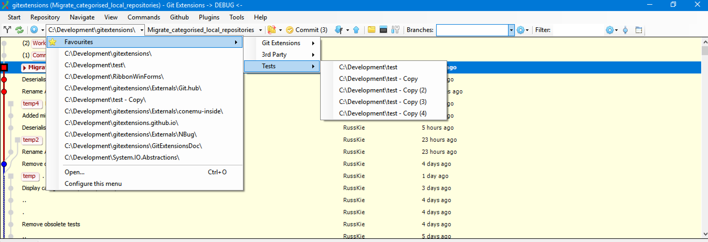Open the Commands menu
Screen dimensions: 708x242
point(144,17)
